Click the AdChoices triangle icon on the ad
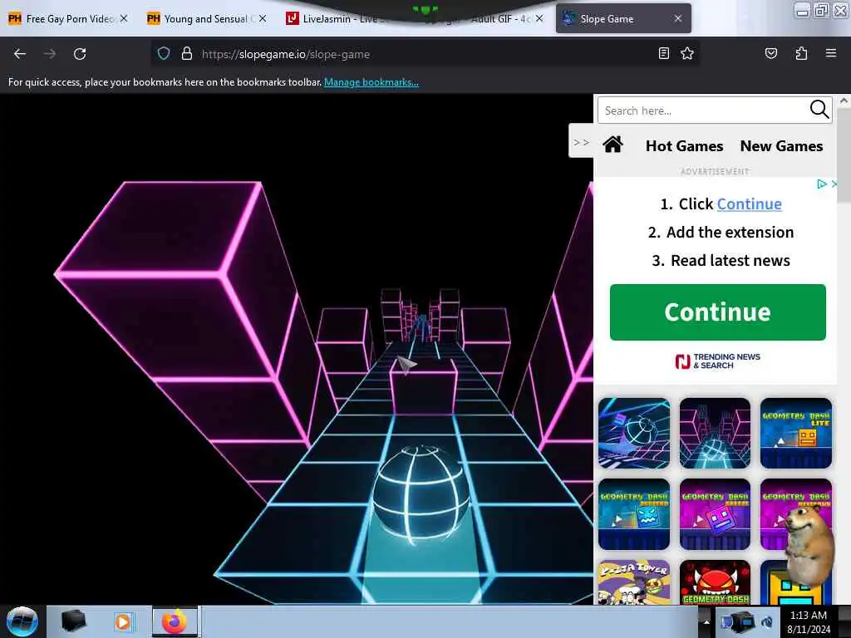 (822, 184)
